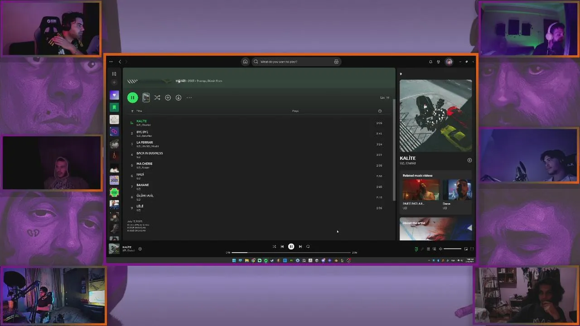Viewport: 580px width, 326px height.
Task: Open the white cover playlist in the sidebar
Action: (114, 120)
